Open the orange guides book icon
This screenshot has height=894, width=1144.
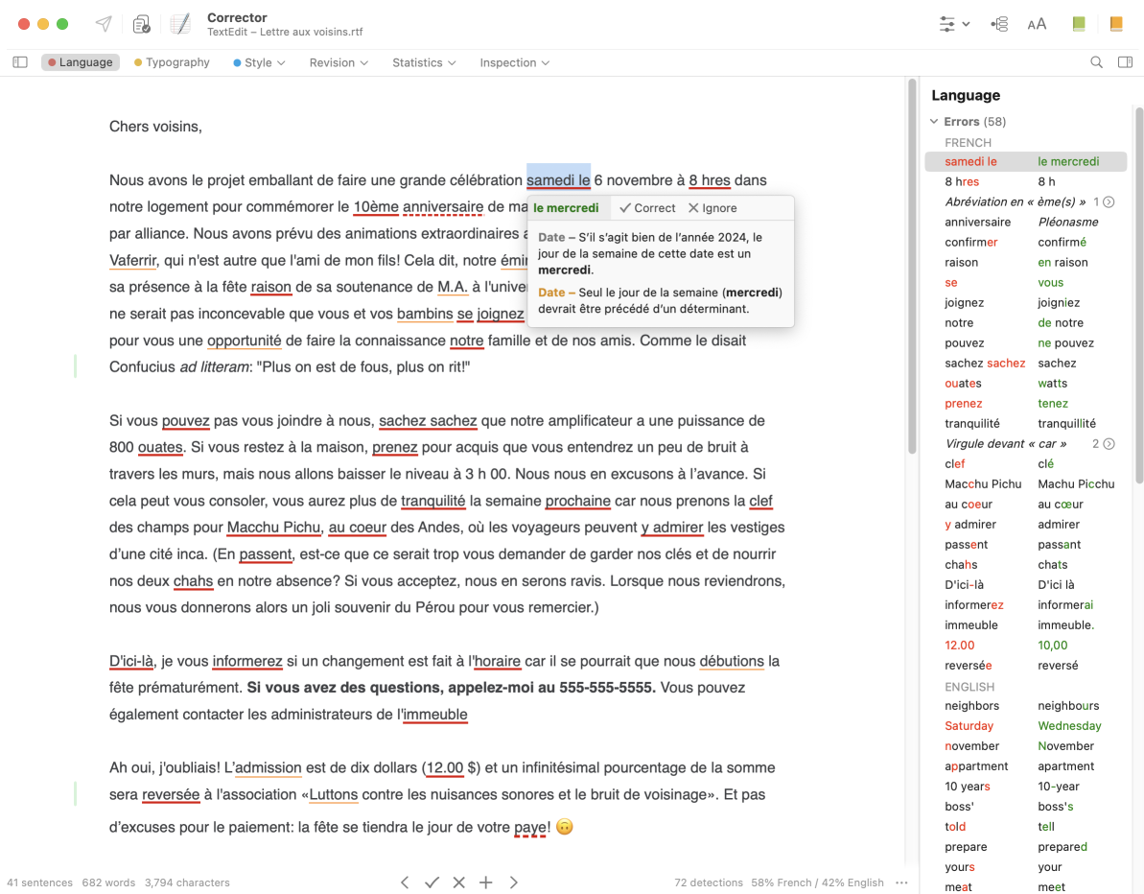[x=1116, y=24]
